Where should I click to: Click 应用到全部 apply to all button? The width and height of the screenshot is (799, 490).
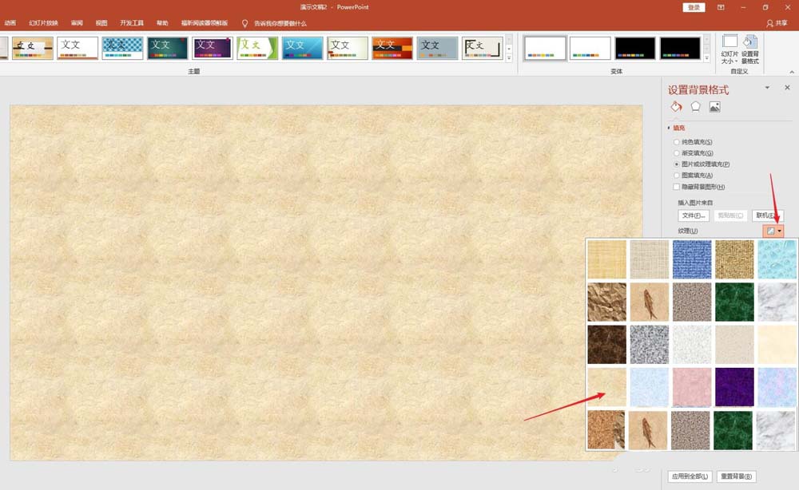click(x=690, y=476)
